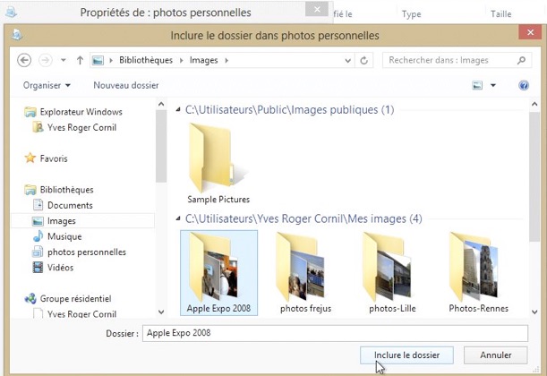Open the photos personnelles library
The height and width of the screenshot is (376, 547).
click(x=87, y=252)
